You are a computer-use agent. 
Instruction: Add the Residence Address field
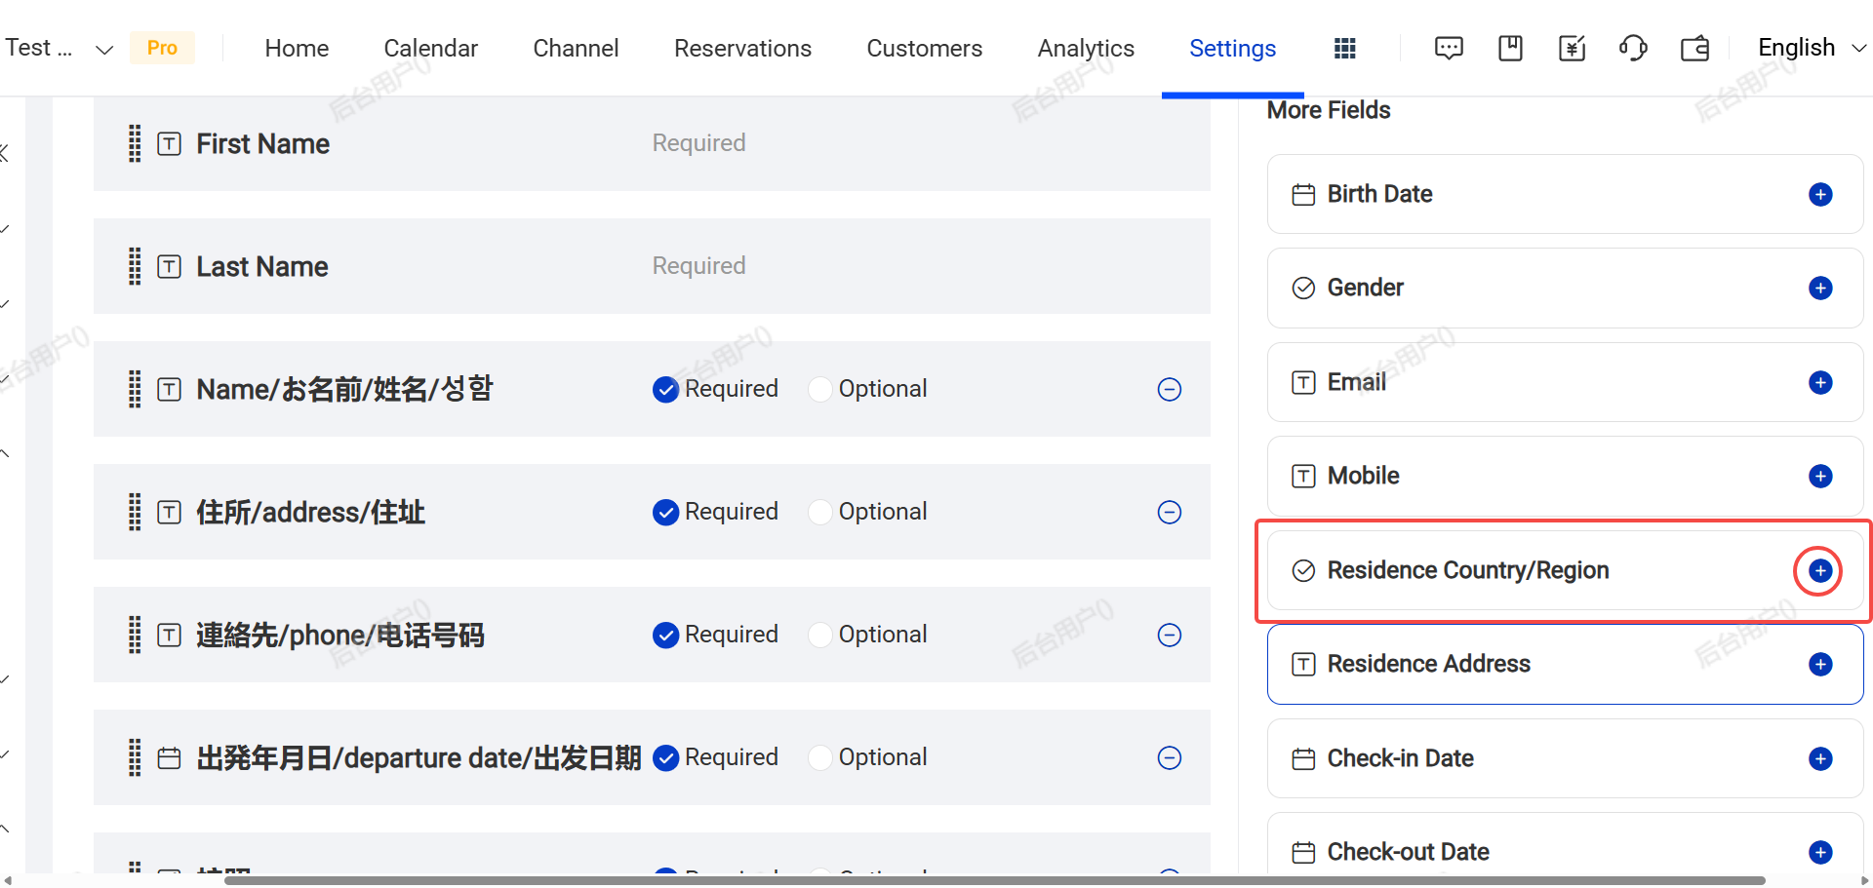pos(1820,664)
